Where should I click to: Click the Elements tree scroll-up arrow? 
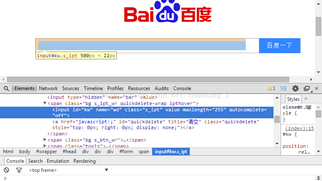click(277, 98)
